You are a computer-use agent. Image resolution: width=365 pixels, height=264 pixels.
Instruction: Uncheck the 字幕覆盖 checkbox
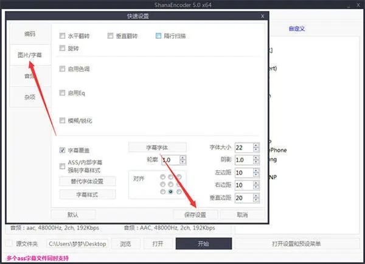63,150
